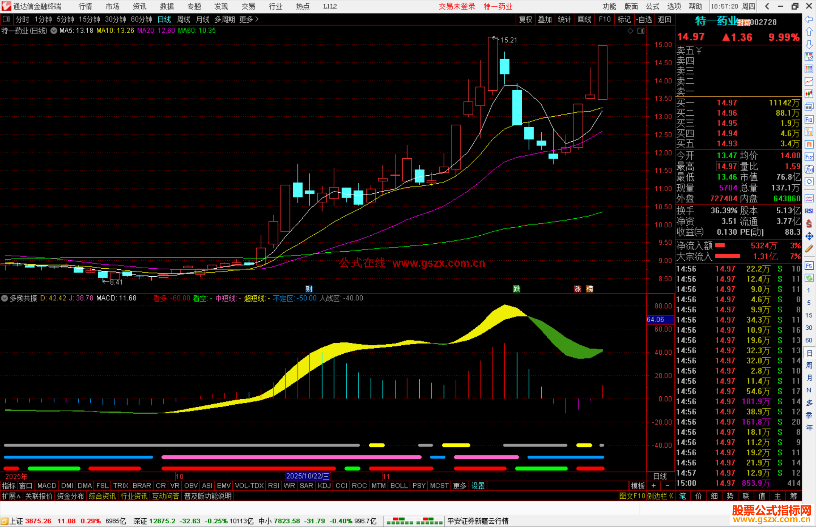Select the pencil drawing tool icon
The image size is (816, 527).
pyautogui.click(x=809, y=249)
